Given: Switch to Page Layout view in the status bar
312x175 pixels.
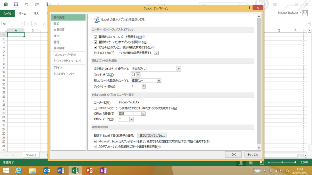Looking at the screenshot, I should pos(251,163).
